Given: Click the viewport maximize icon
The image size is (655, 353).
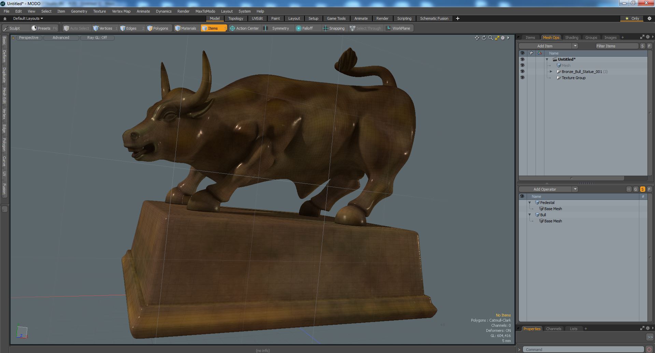Looking at the screenshot, I should (497, 38).
